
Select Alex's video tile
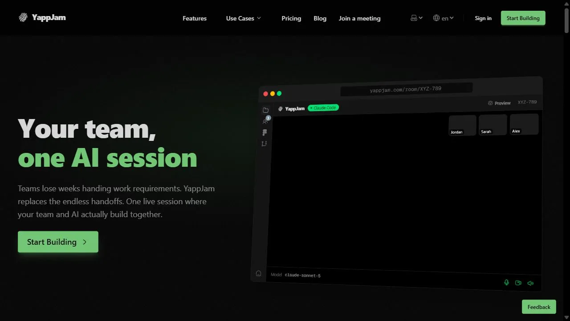pyautogui.click(x=524, y=123)
